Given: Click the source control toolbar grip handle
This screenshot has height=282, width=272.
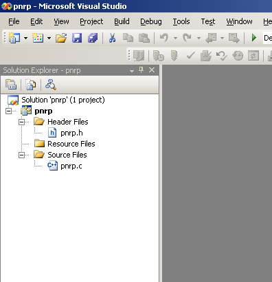Looking at the screenshot, I should click(129, 56).
